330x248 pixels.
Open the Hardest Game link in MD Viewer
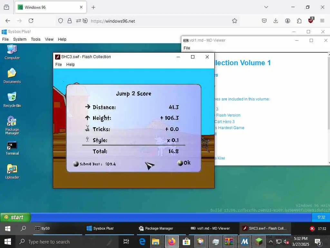pyautogui.click(x=229, y=128)
